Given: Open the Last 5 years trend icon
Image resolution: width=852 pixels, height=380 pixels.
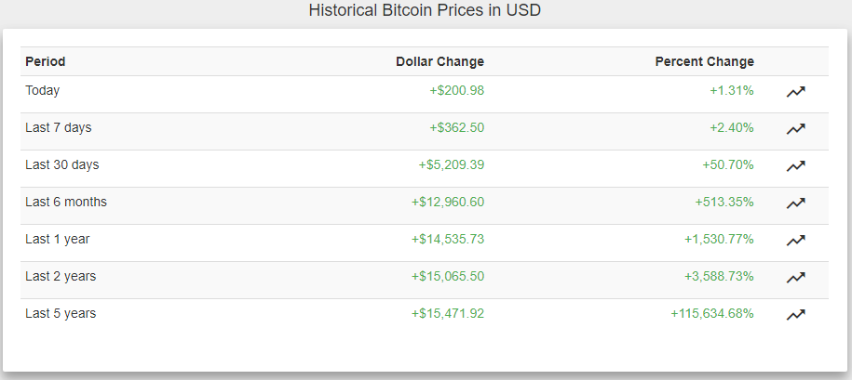Looking at the screenshot, I should point(795,314).
